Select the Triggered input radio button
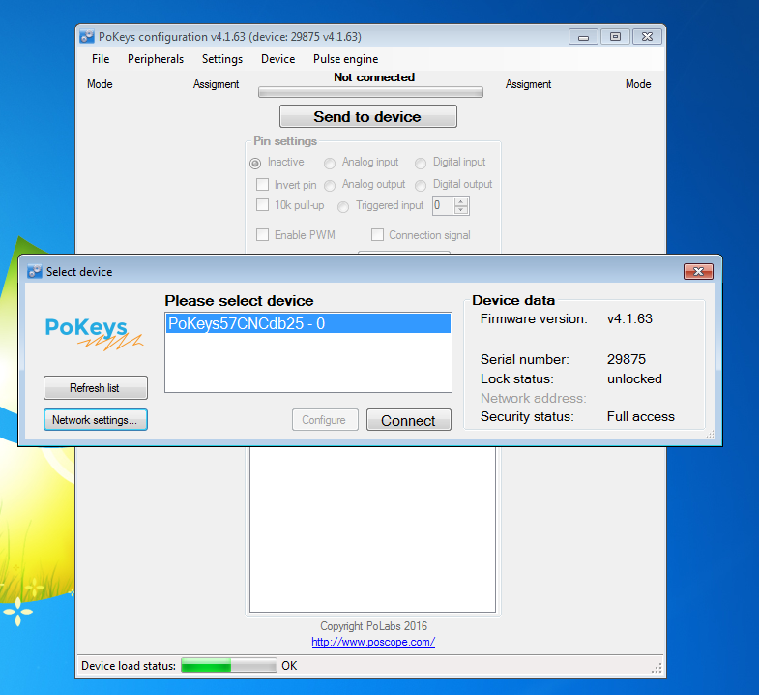 tap(343, 207)
